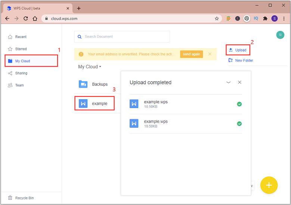Click the example document W icon

pyautogui.click(x=83, y=103)
